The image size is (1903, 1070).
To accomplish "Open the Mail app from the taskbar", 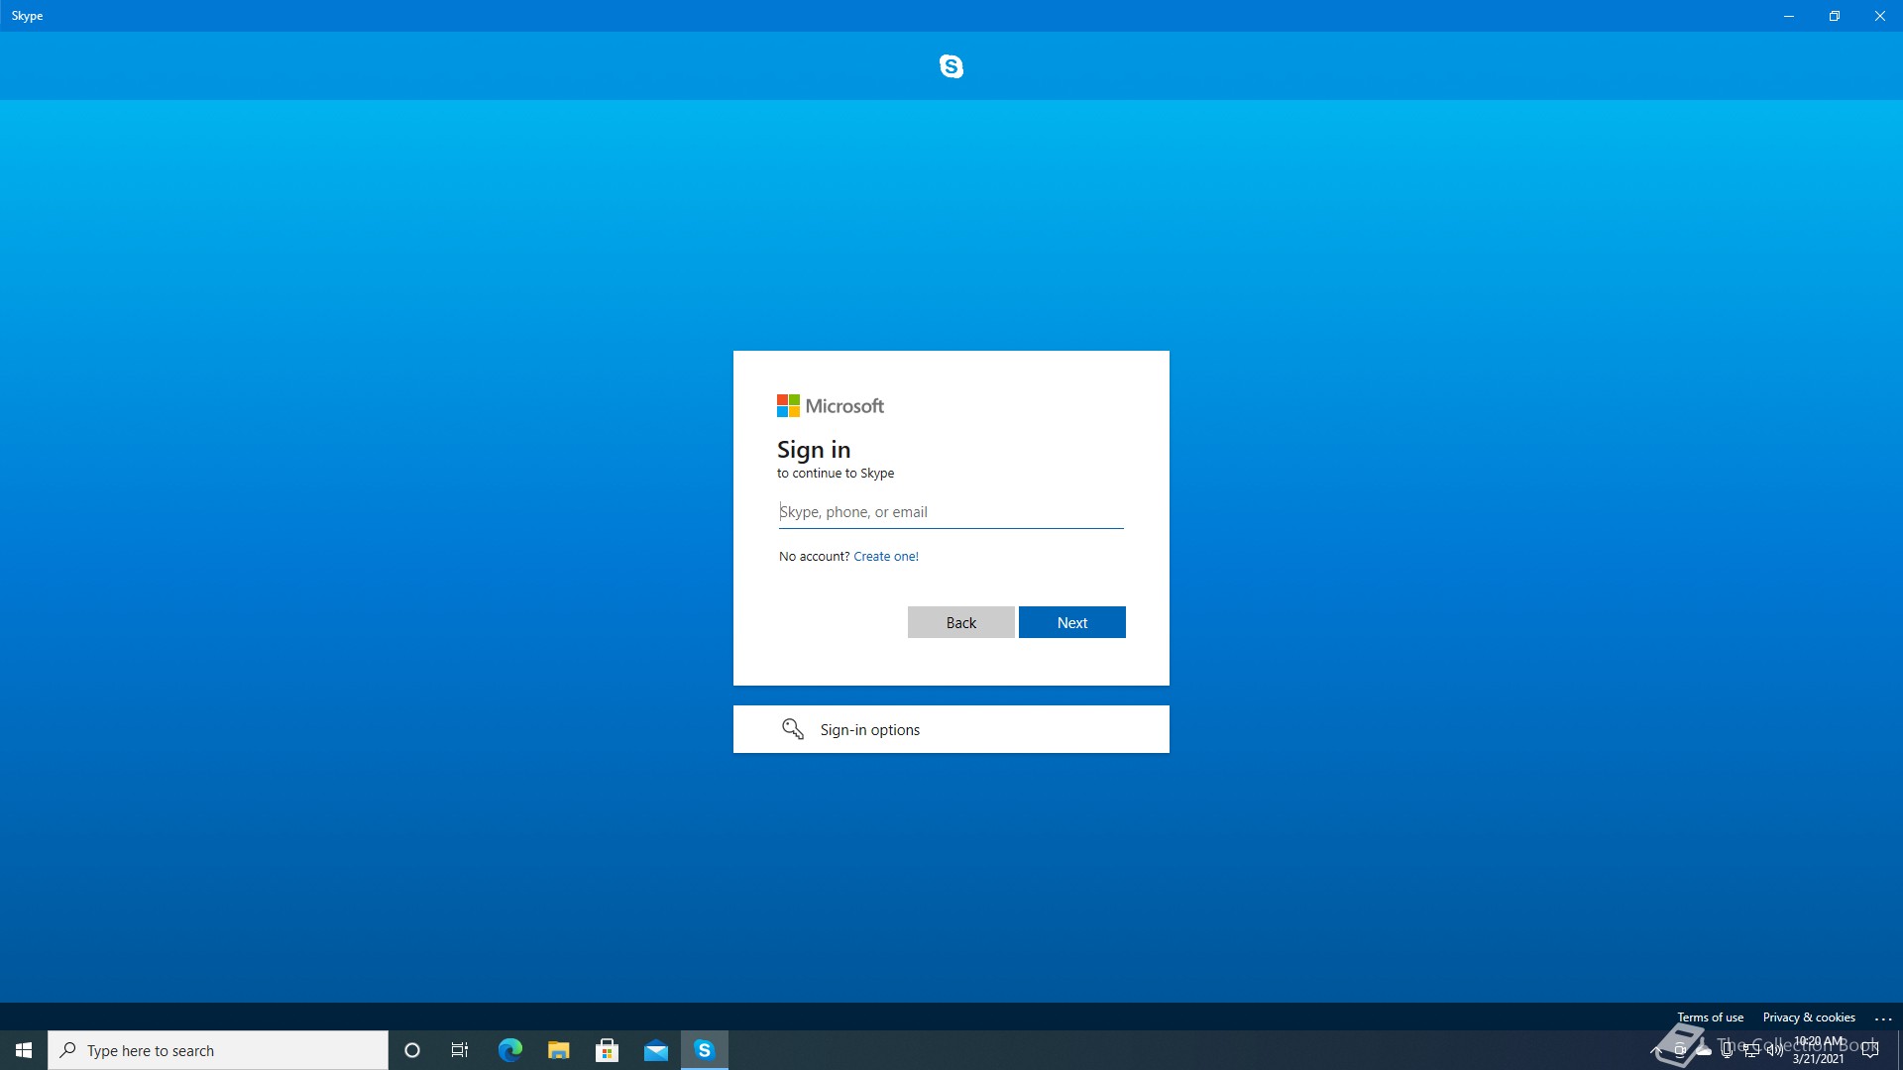I will pyautogui.click(x=655, y=1050).
